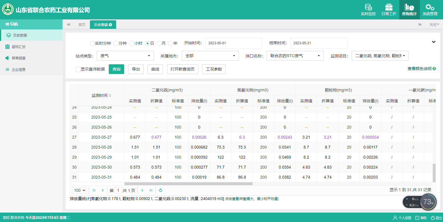
Task: Collapse the query panel with chevron
Action: coord(434,42)
